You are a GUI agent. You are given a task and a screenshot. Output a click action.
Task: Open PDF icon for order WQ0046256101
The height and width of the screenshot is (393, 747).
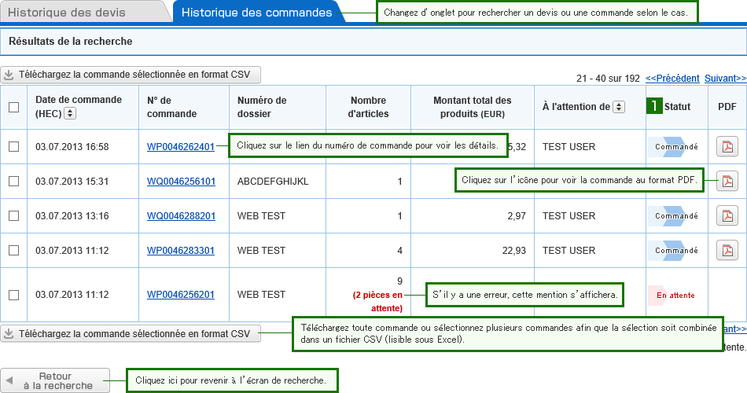coord(727,181)
